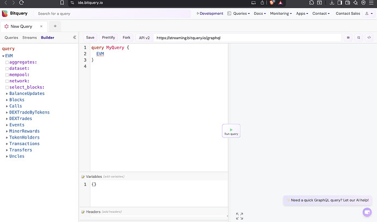377x222 pixels.
Task: Expand the TokenHolders node
Action: pos(7,137)
